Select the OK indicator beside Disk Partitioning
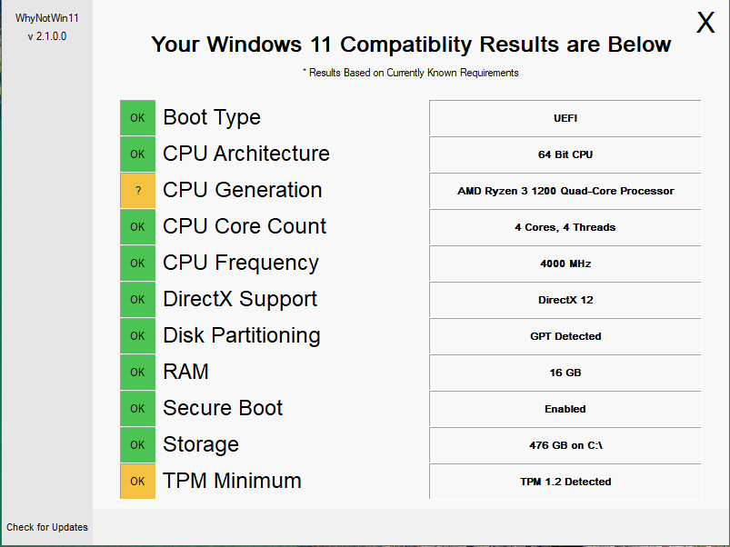730x547 pixels. (138, 335)
